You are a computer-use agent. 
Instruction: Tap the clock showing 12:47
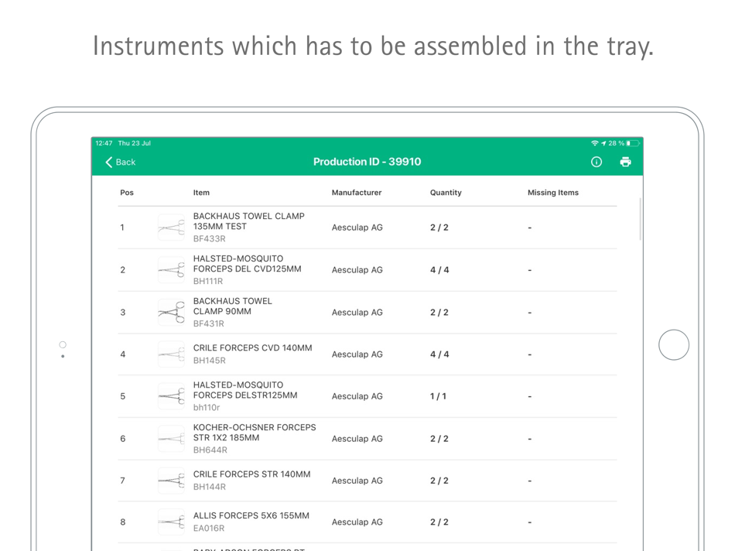coord(104,142)
